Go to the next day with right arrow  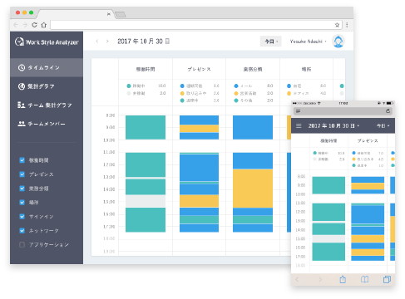(107, 42)
